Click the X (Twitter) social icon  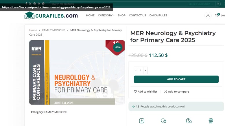(30, 4)
